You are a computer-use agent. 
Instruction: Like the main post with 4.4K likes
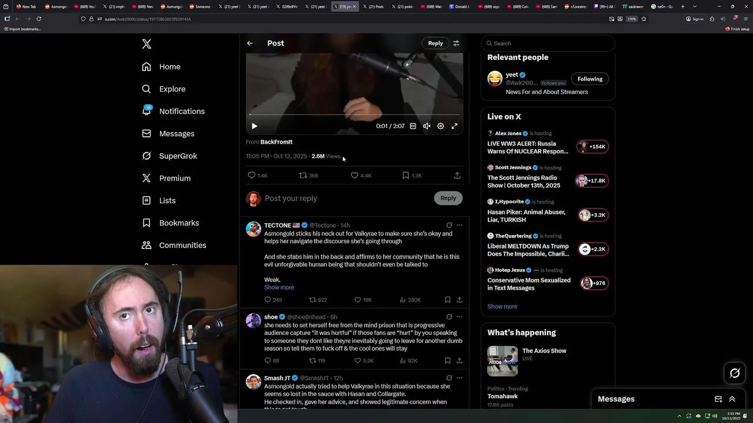[361, 175]
